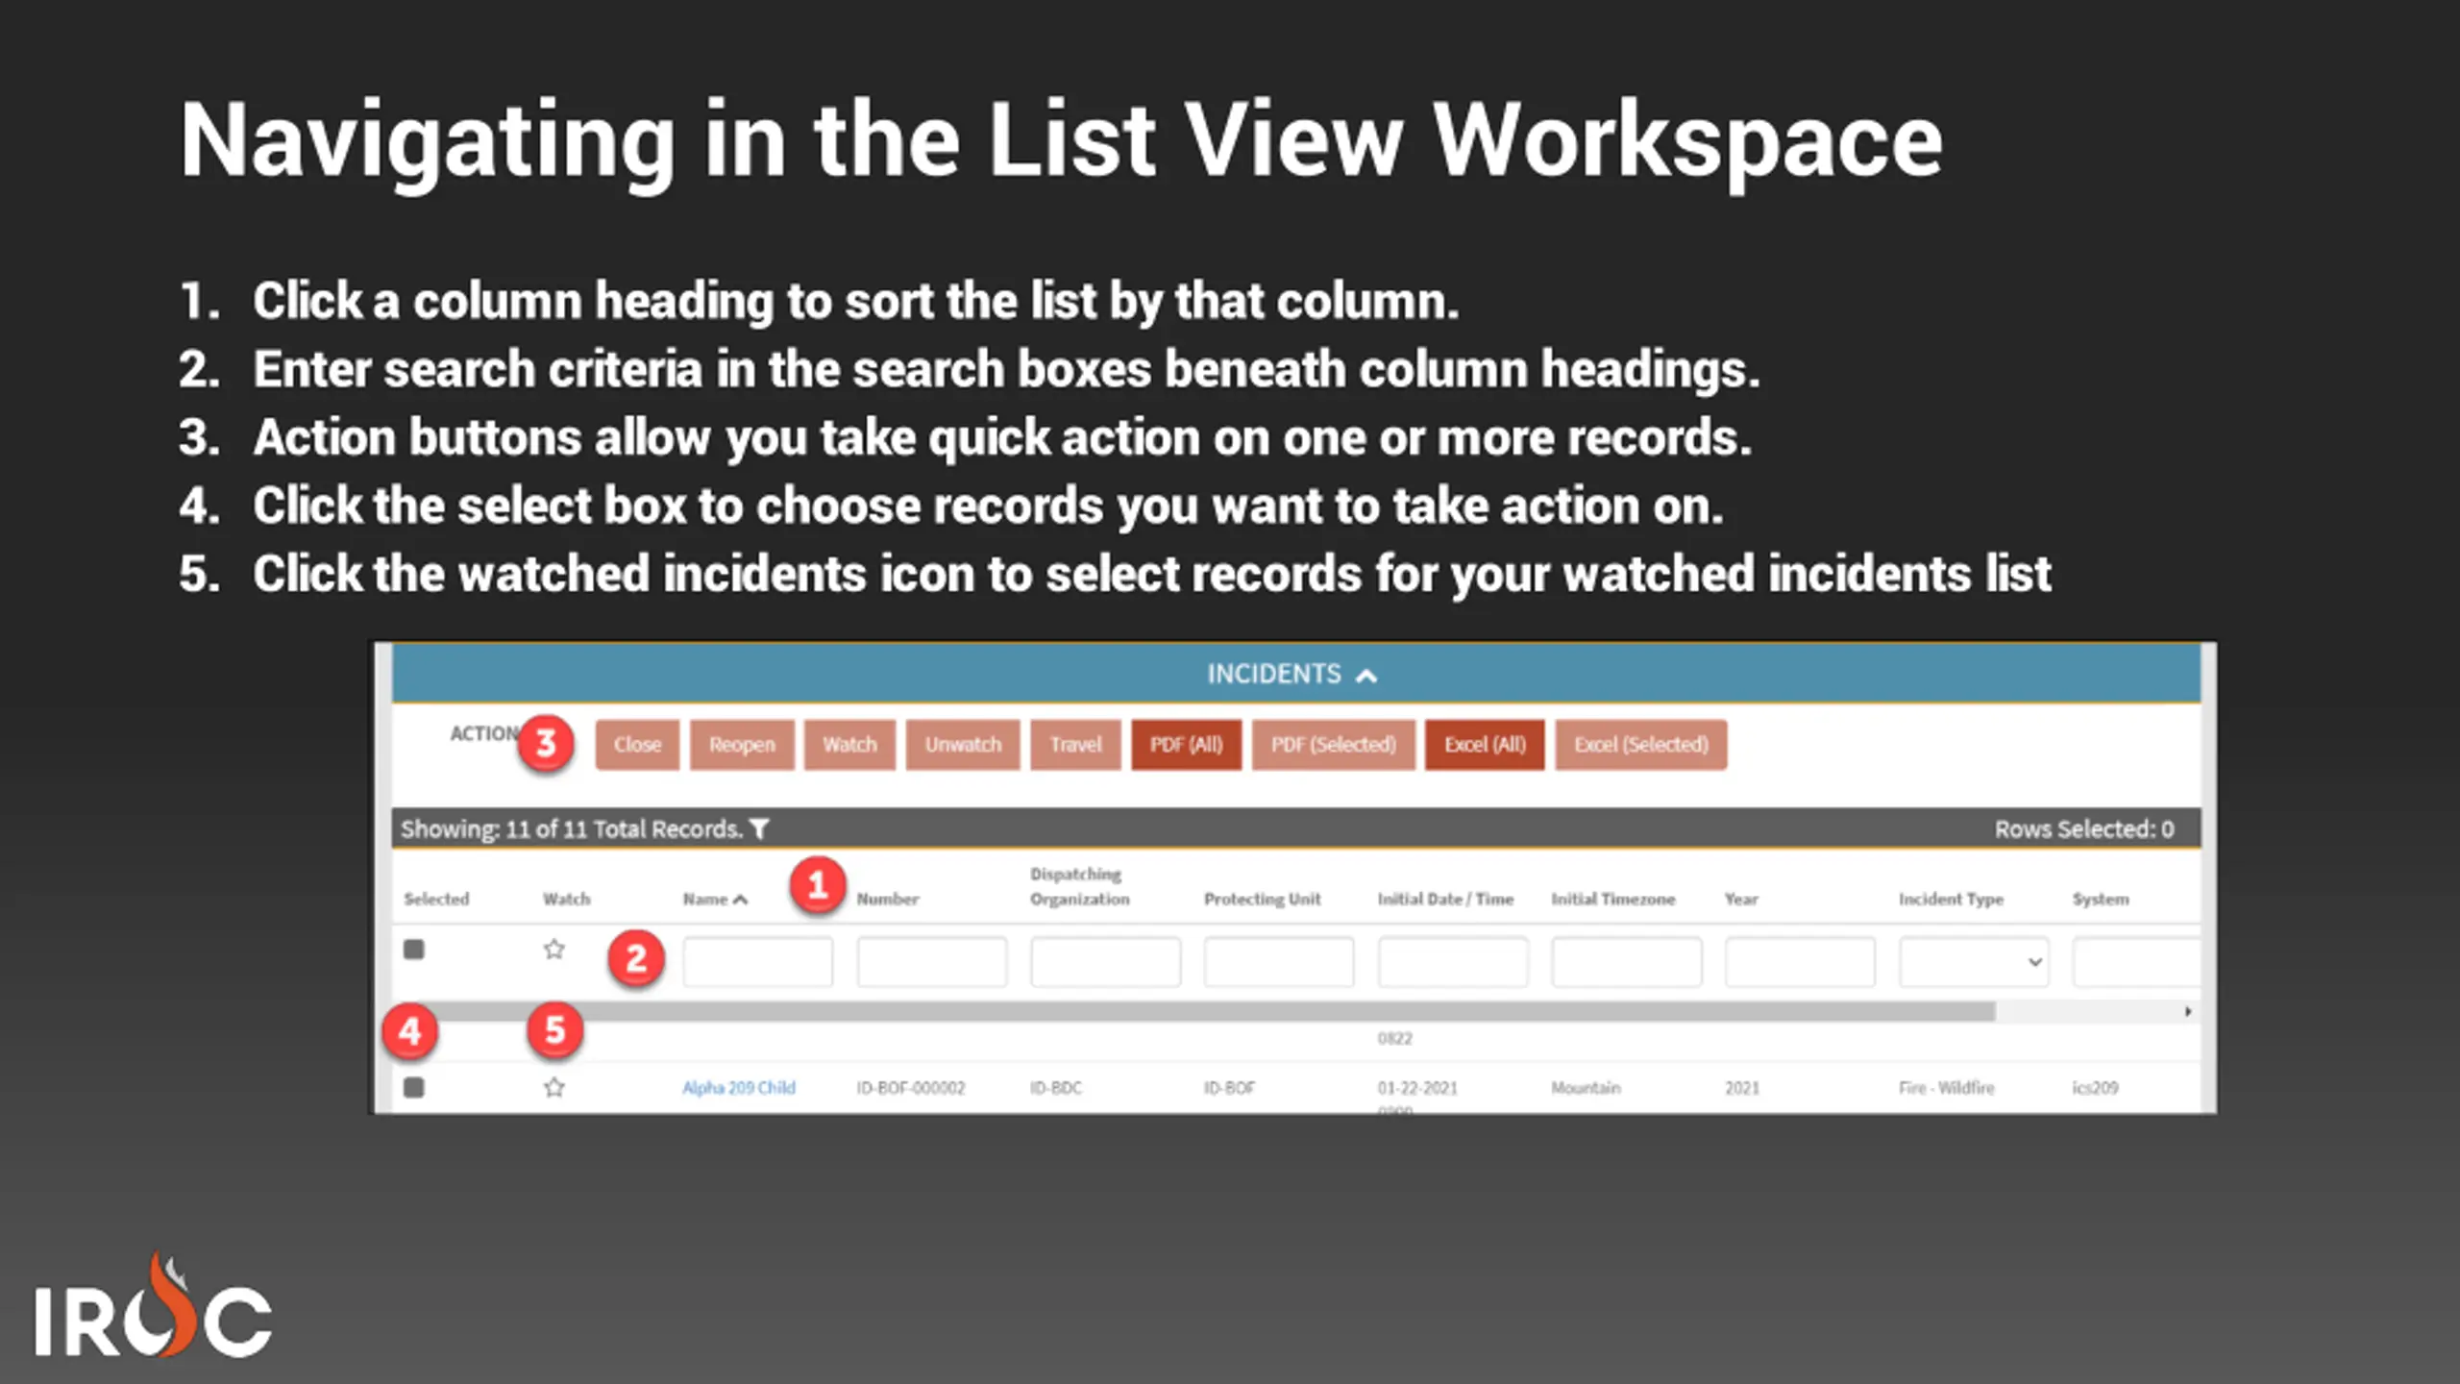2460x1384 pixels.
Task: Click the red numbered callout 3 marker
Action: click(x=546, y=743)
